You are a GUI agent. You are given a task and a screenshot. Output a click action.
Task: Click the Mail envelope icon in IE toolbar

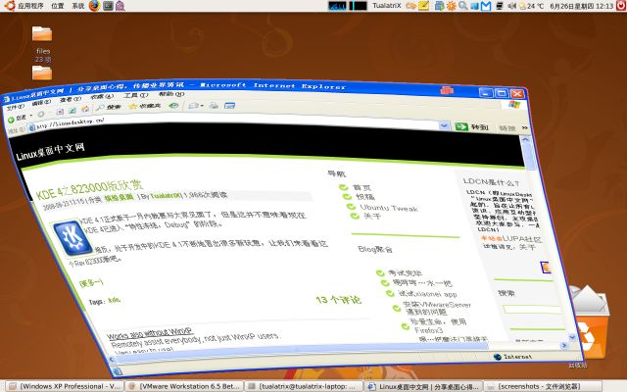click(x=194, y=105)
